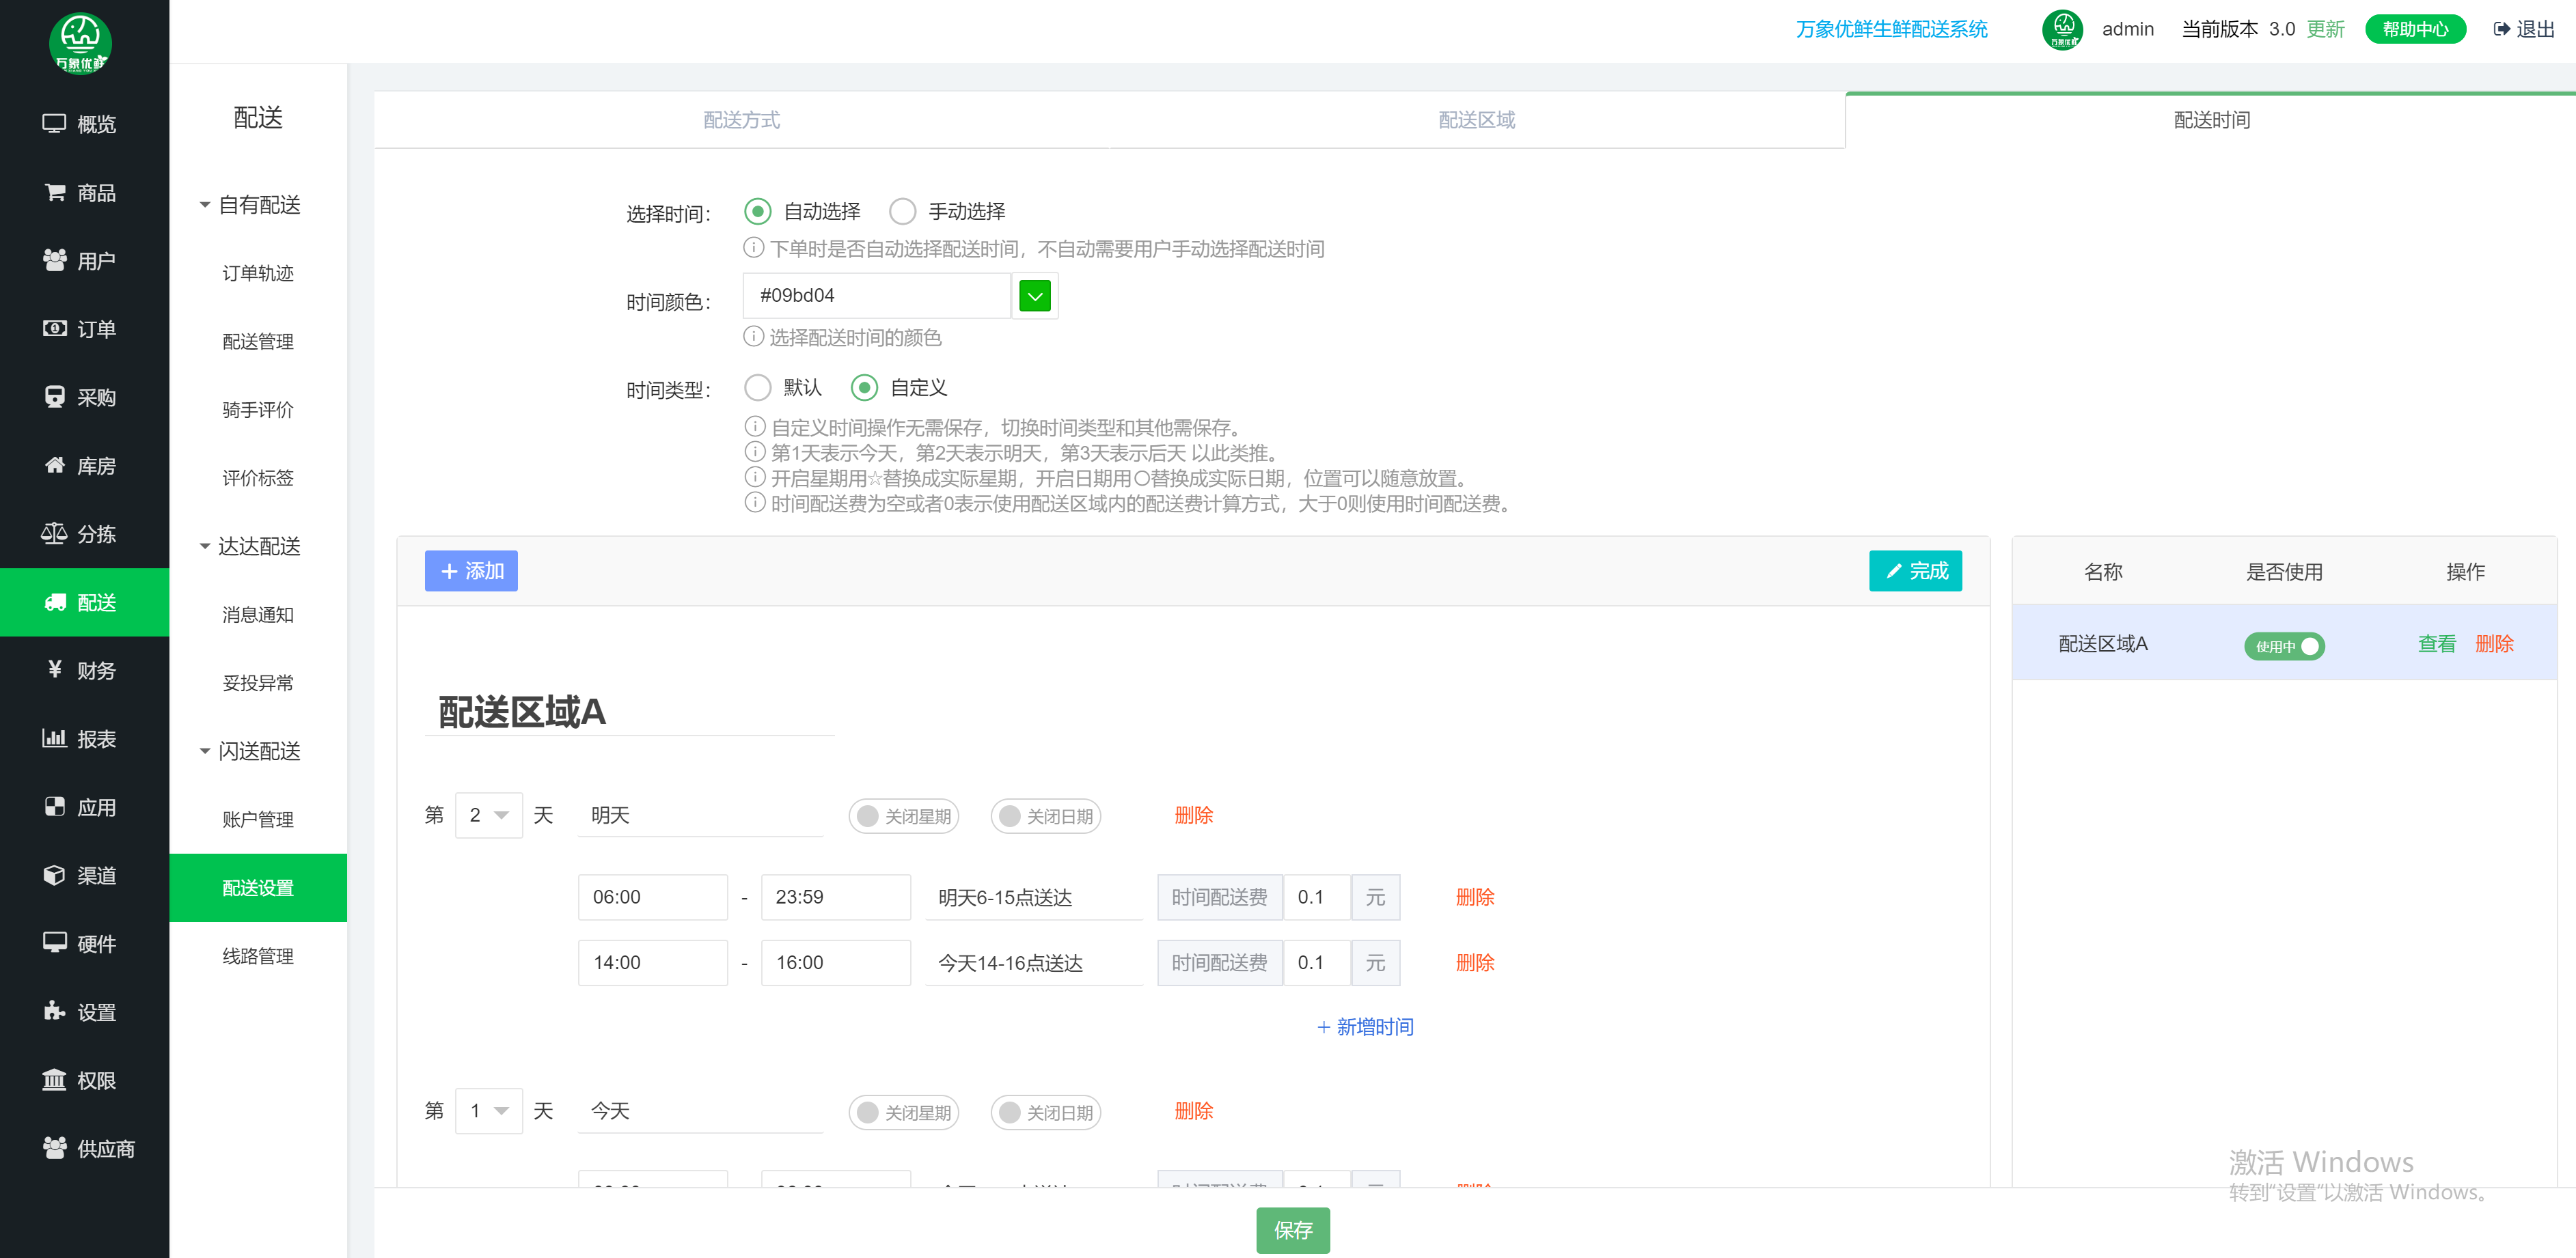Click the shopping cart 商品 sidebar icon
2576x1258 pixels.
click(x=54, y=192)
